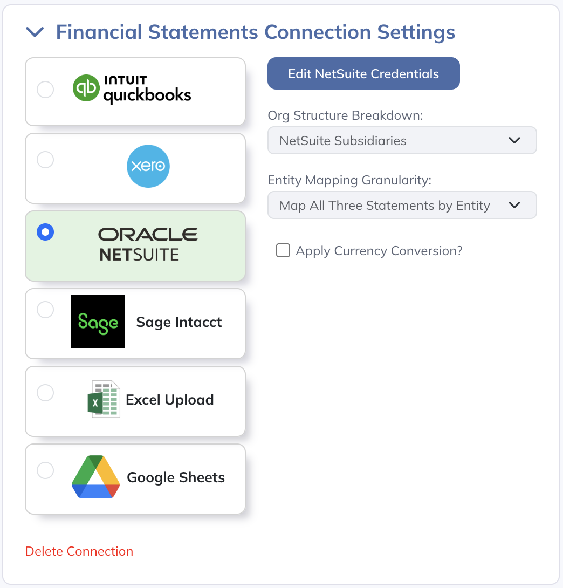This screenshot has height=588, width=563.
Task: Click the Sage Intacct label text
Action: pyautogui.click(x=179, y=322)
